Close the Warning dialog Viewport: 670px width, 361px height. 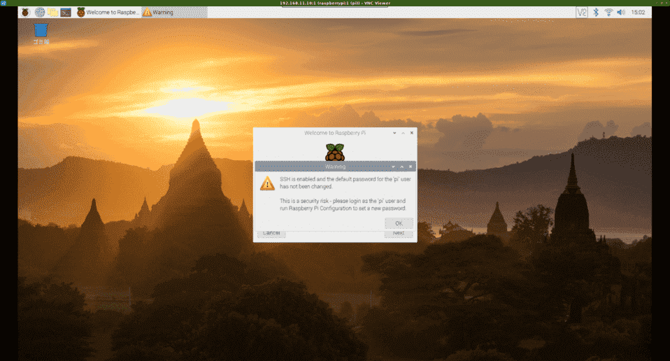[411, 167]
